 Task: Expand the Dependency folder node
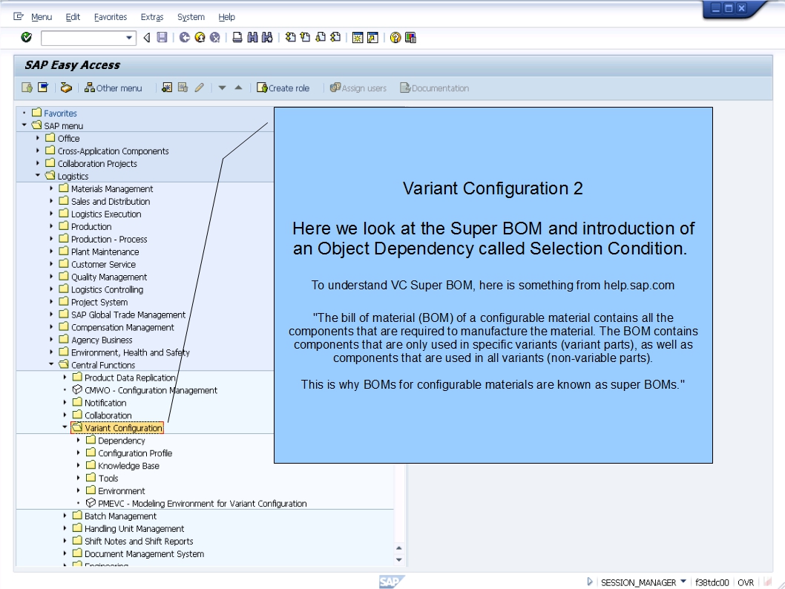pyautogui.click(x=78, y=441)
